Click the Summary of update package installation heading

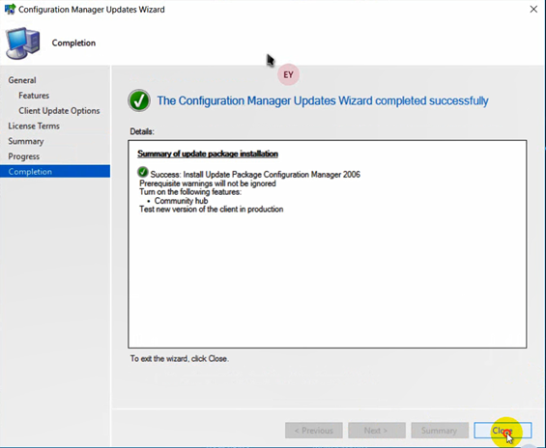tap(208, 154)
